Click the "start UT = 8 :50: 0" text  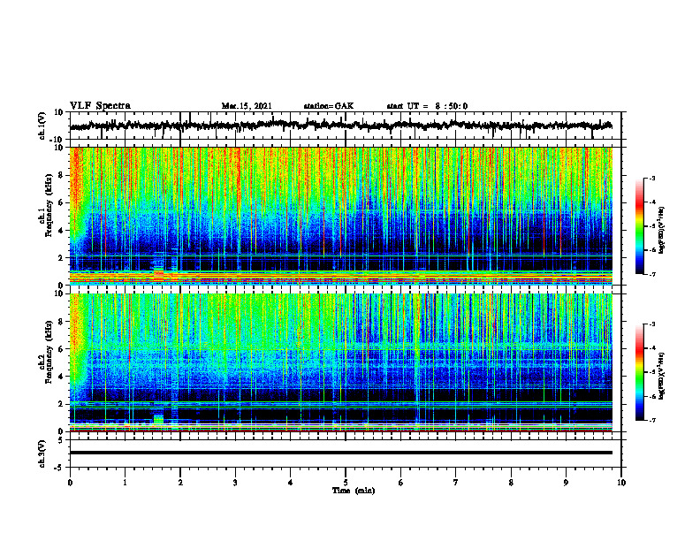(427, 106)
